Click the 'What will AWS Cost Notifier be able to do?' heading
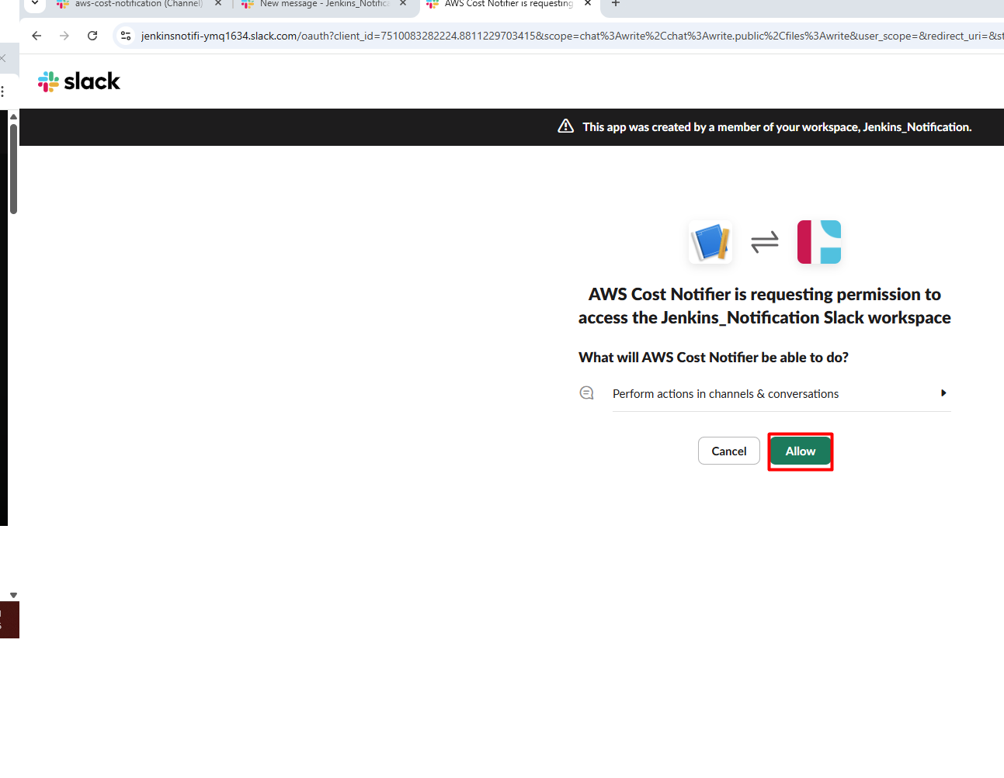This screenshot has height=778, width=1004. (714, 358)
